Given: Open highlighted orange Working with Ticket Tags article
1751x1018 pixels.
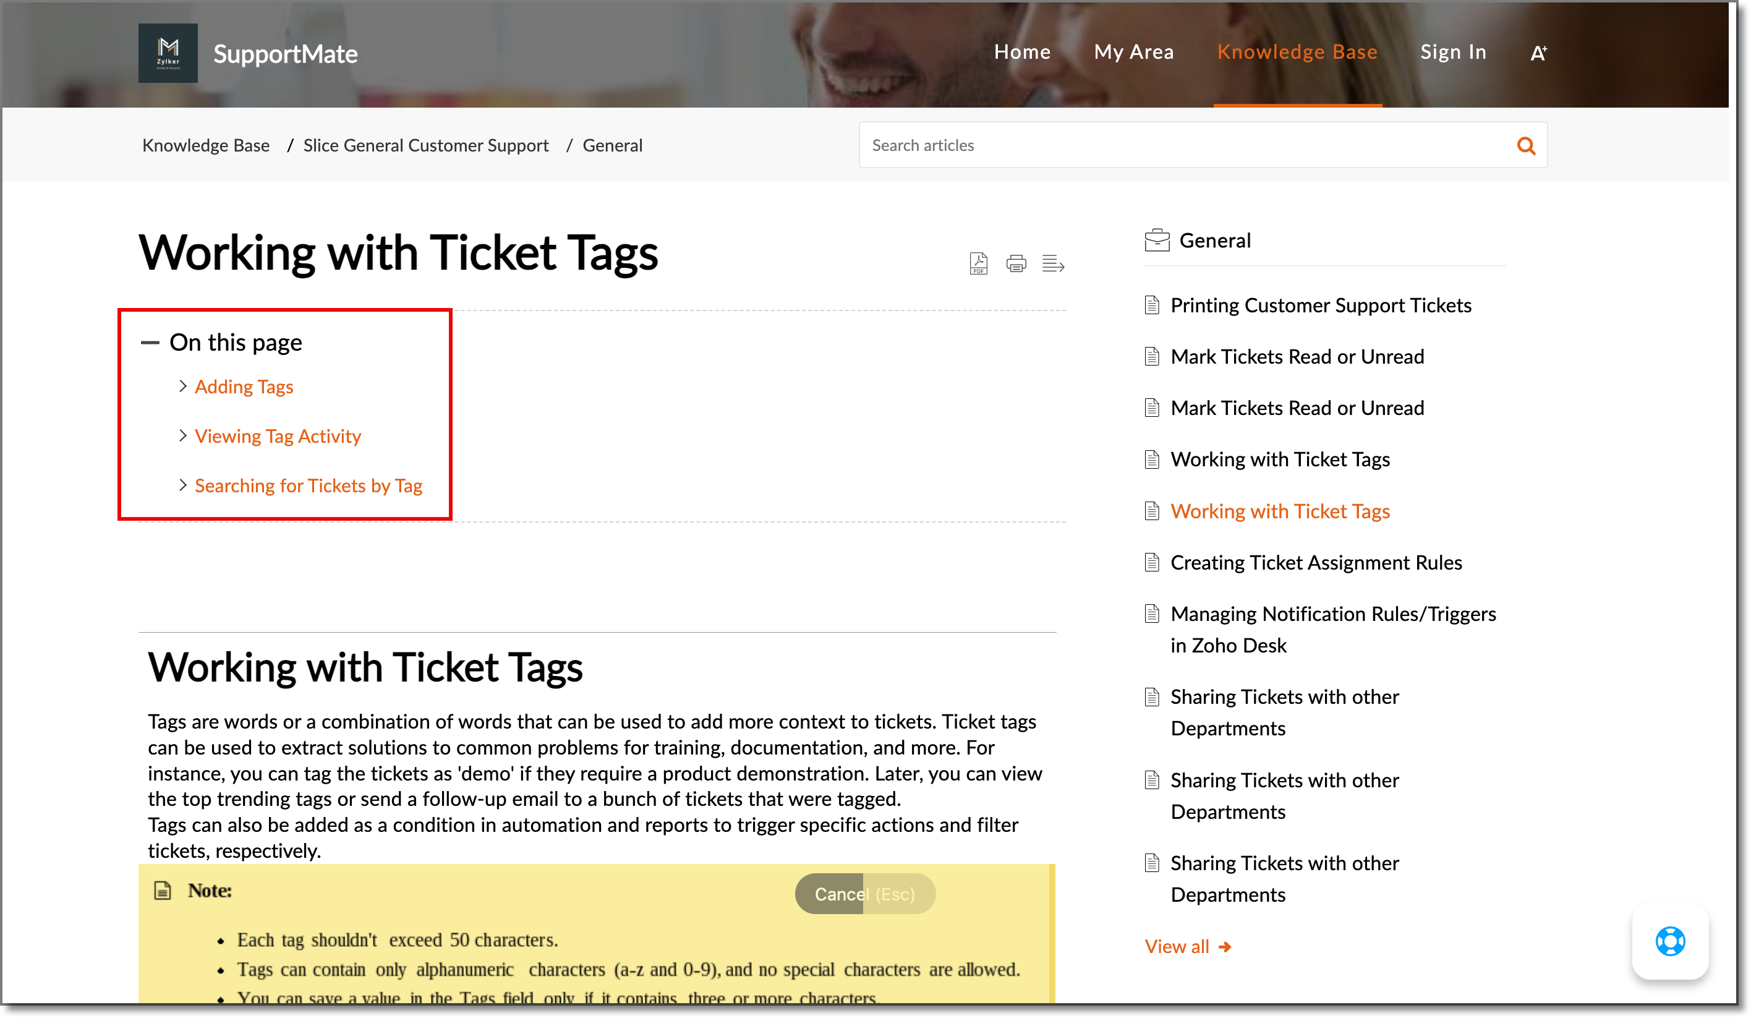Looking at the screenshot, I should point(1279,511).
